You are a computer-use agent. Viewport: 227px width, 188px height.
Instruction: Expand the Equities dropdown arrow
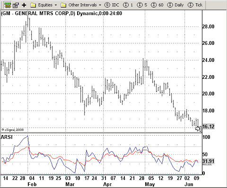(56, 5)
